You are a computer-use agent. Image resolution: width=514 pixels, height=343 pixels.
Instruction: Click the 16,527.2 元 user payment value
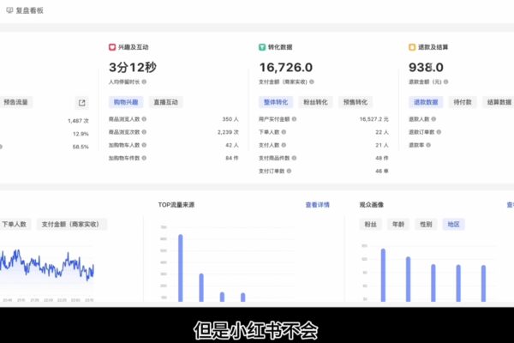point(374,119)
